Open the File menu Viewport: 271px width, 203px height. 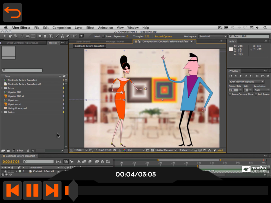(x=37, y=28)
